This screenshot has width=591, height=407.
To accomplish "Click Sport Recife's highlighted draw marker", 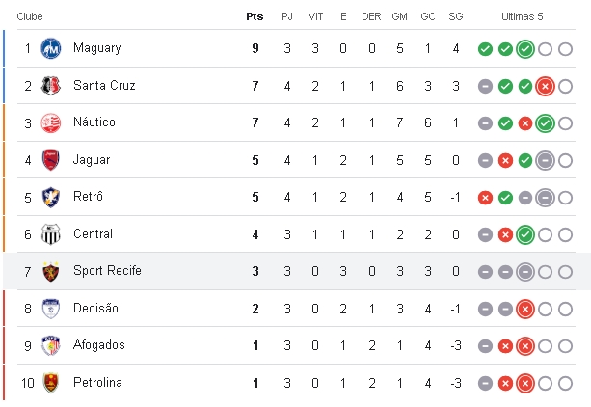I will pyautogui.click(x=525, y=272).
